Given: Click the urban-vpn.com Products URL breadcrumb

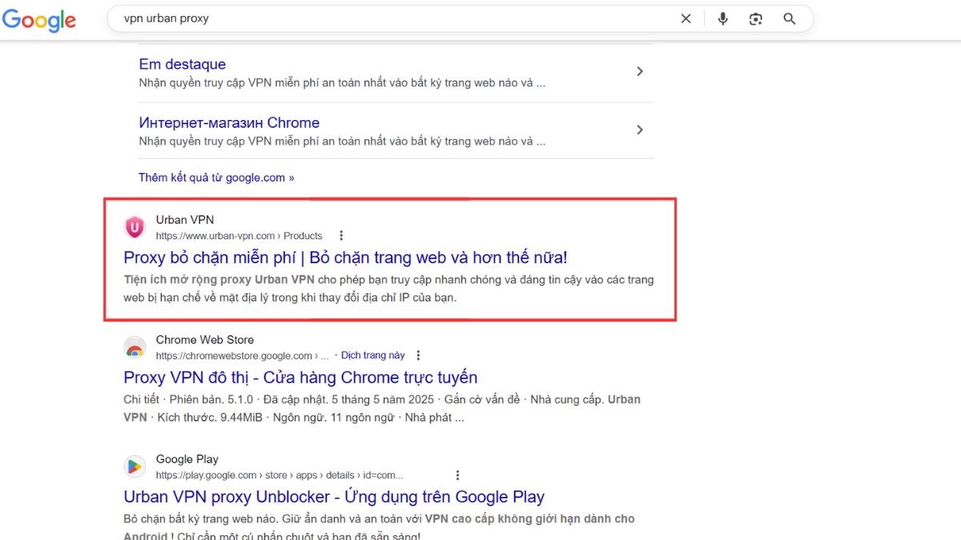Looking at the screenshot, I should pyautogui.click(x=239, y=236).
